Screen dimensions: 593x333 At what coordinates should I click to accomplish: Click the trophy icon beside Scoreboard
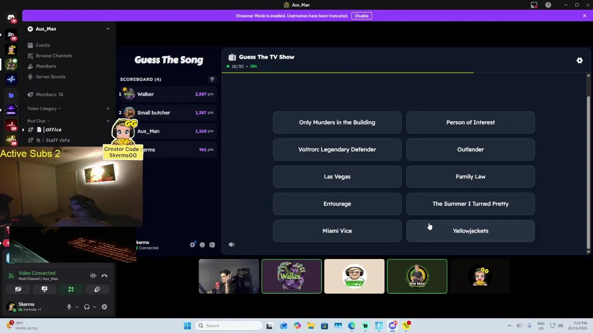pyautogui.click(x=212, y=79)
